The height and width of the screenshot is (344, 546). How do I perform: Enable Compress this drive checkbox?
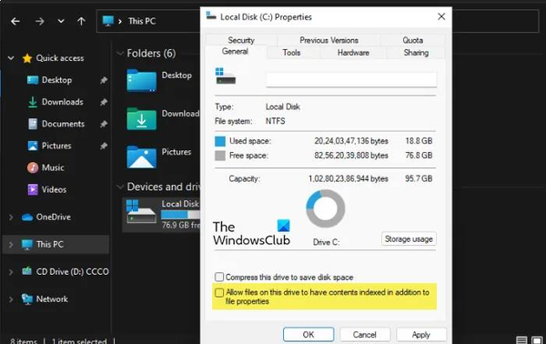(x=219, y=278)
